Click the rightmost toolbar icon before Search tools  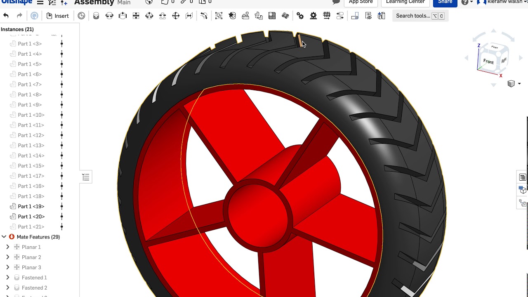382,16
